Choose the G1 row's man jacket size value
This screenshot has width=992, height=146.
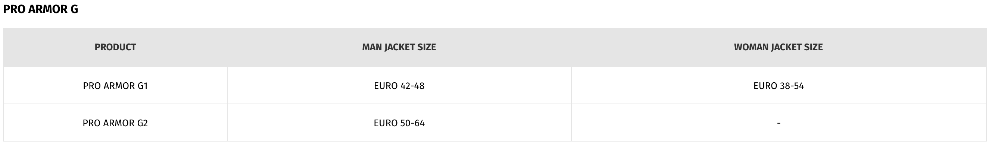(399, 86)
